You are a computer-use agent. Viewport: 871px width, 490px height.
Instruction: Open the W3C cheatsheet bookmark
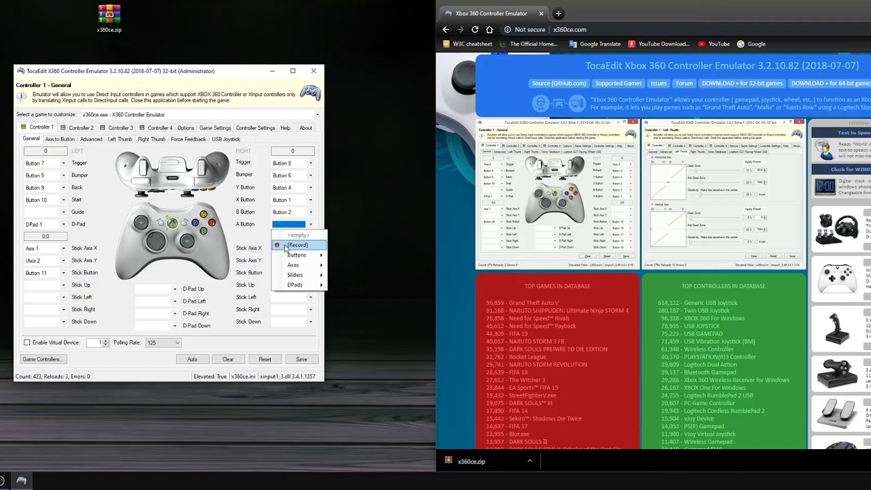(467, 44)
